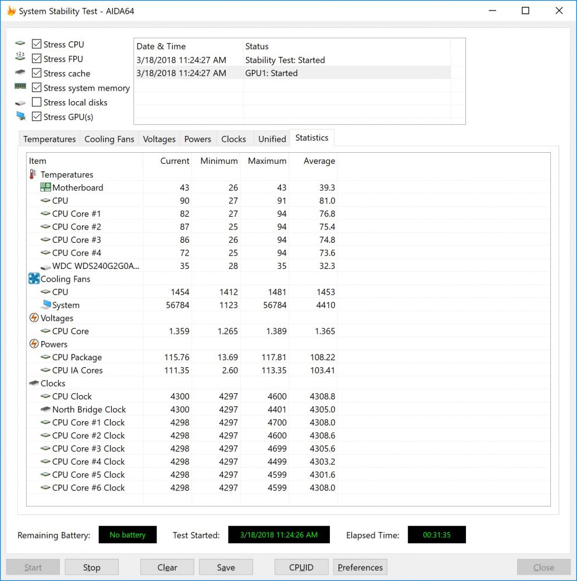Click the Motherboard row icon
The height and width of the screenshot is (581, 577).
(x=45, y=187)
